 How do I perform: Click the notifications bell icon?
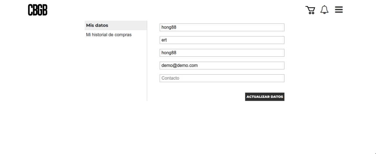[x=324, y=10]
